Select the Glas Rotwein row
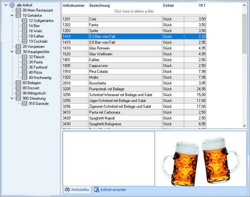This screenshot has width=250, height=197. pos(134,48)
